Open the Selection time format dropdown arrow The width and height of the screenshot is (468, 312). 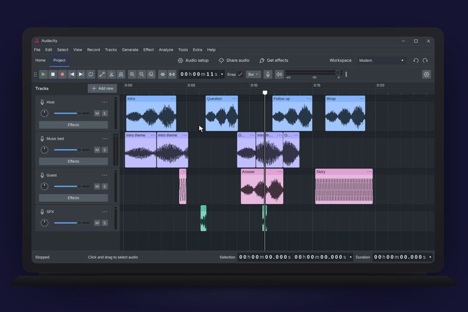click(x=351, y=257)
